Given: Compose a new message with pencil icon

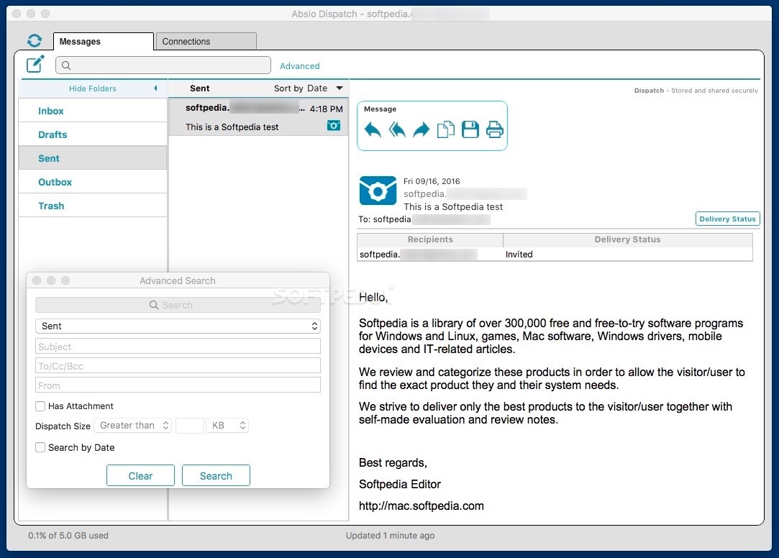Looking at the screenshot, I should (x=35, y=64).
